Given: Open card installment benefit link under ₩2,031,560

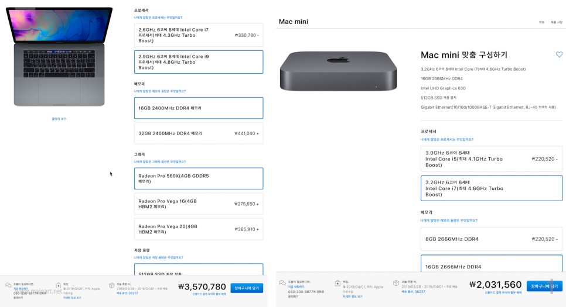Looking at the screenshot, I should click(x=503, y=292).
